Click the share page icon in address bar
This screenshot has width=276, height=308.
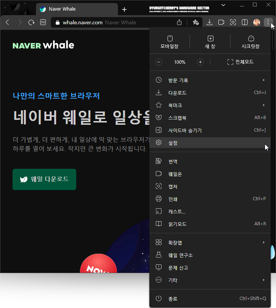(179, 22)
